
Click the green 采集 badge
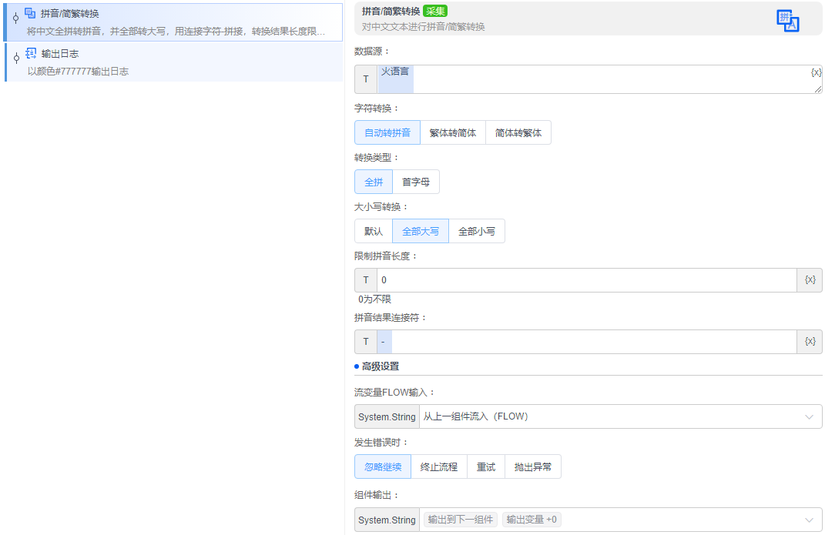click(x=435, y=11)
